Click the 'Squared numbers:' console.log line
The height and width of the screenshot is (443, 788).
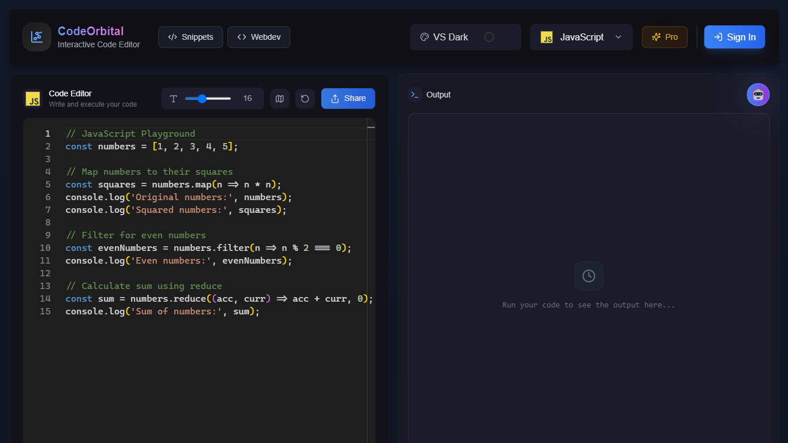(x=176, y=210)
